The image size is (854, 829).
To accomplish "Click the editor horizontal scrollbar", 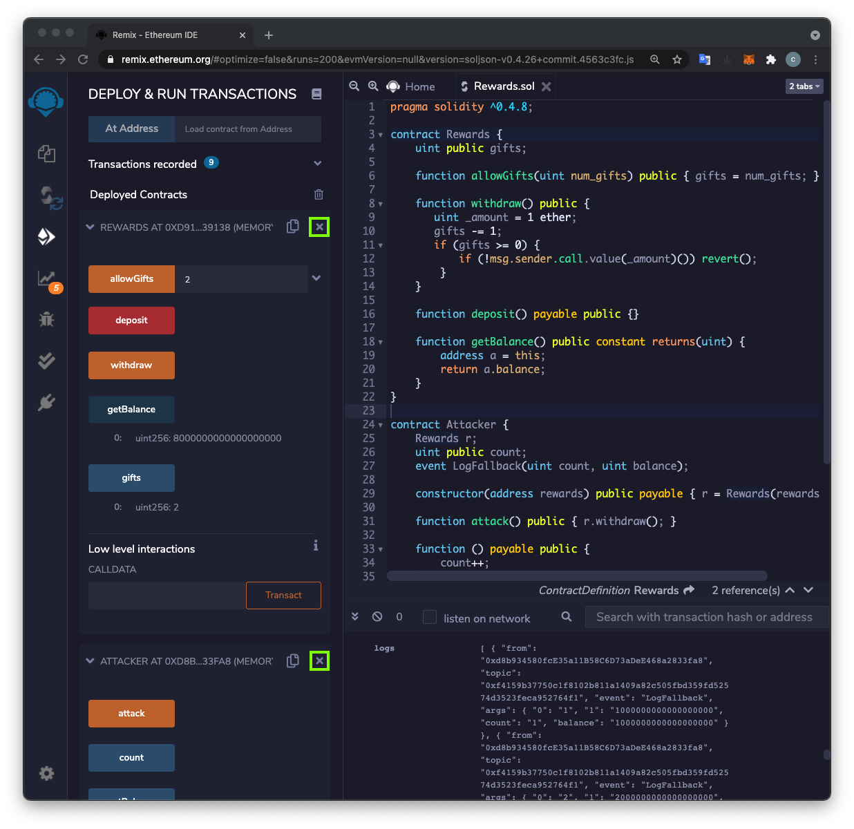I will pos(577,575).
